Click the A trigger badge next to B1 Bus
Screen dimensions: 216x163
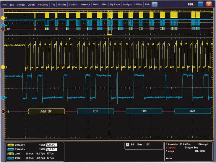[x=127, y=145]
